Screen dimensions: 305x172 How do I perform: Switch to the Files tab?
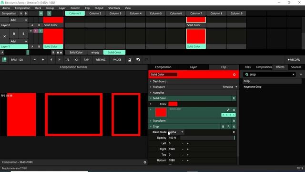[248, 67]
